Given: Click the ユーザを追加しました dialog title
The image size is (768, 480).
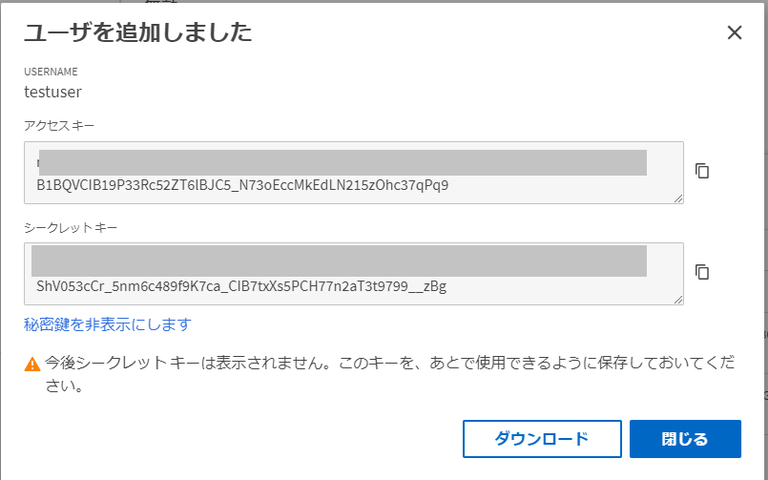Looking at the screenshot, I should 137,32.
